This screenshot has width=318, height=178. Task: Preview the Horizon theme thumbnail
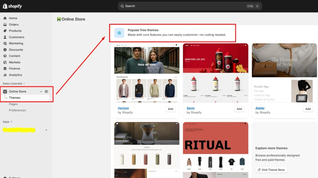pyautogui.click(x=147, y=73)
